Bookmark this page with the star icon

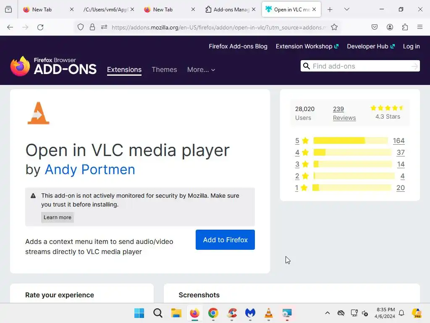[334, 27]
